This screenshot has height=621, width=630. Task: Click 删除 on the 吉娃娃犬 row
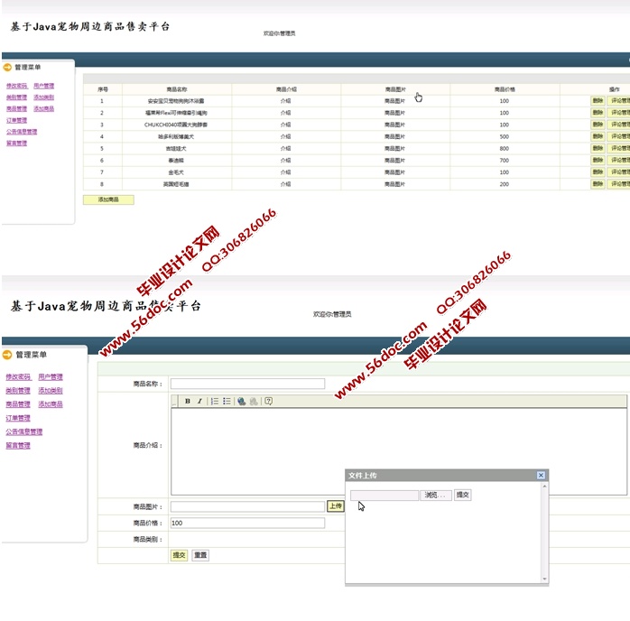[x=598, y=148]
